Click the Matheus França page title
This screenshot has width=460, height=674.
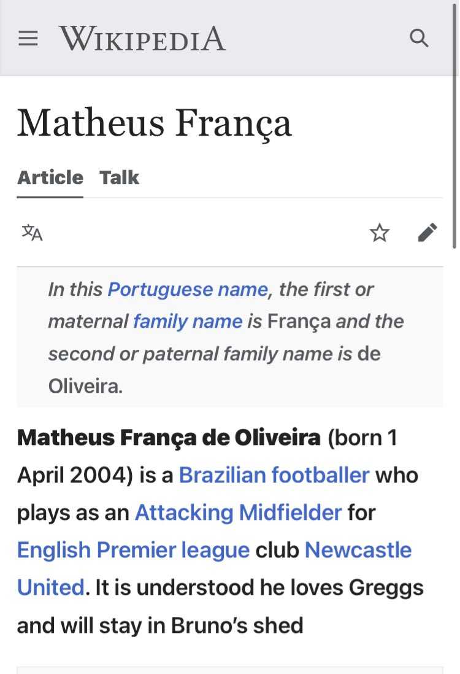[x=155, y=123]
